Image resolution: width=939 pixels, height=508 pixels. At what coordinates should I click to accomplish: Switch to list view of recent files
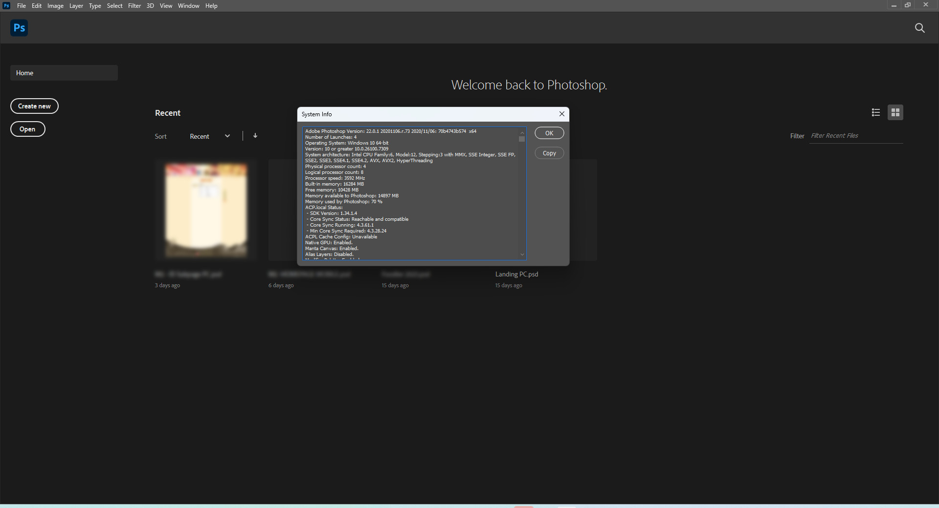coord(876,113)
